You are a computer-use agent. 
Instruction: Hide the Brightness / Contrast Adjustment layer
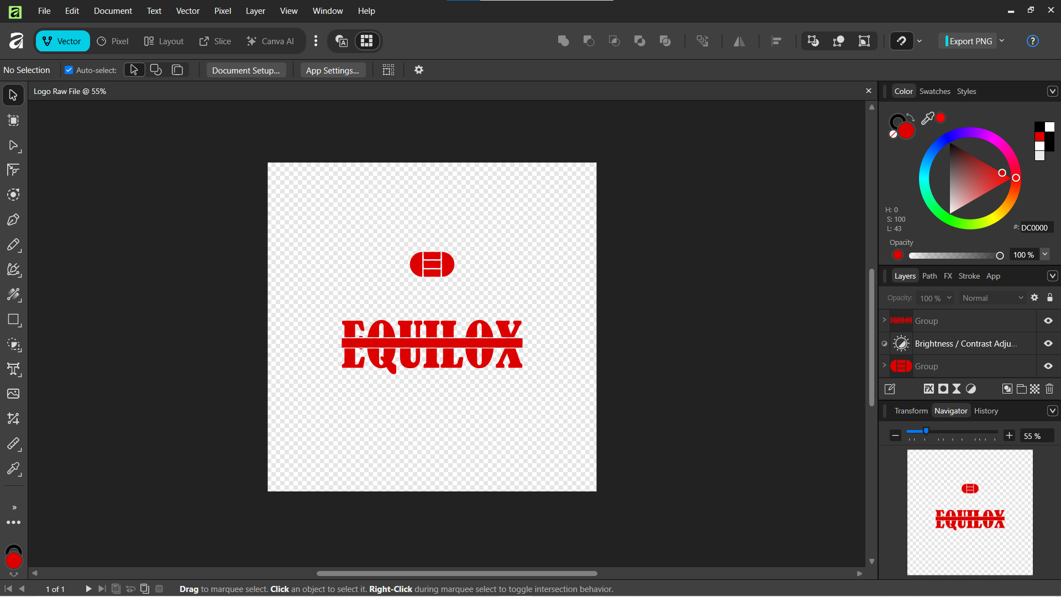[x=1048, y=343]
